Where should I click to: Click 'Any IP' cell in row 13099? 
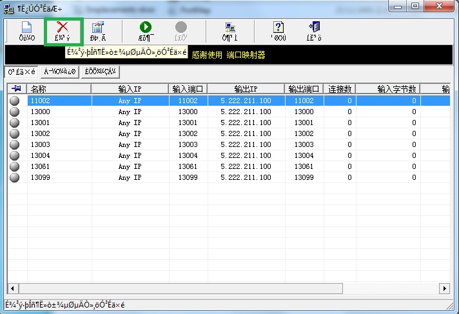(130, 178)
